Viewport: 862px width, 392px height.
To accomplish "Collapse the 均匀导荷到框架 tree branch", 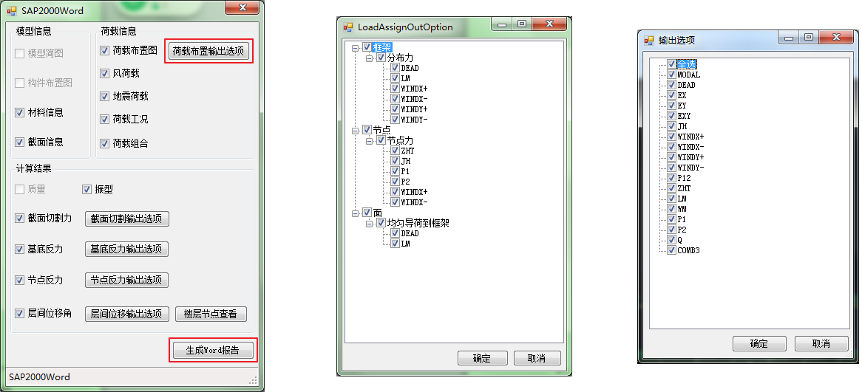I will pyautogui.click(x=370, y=223).
